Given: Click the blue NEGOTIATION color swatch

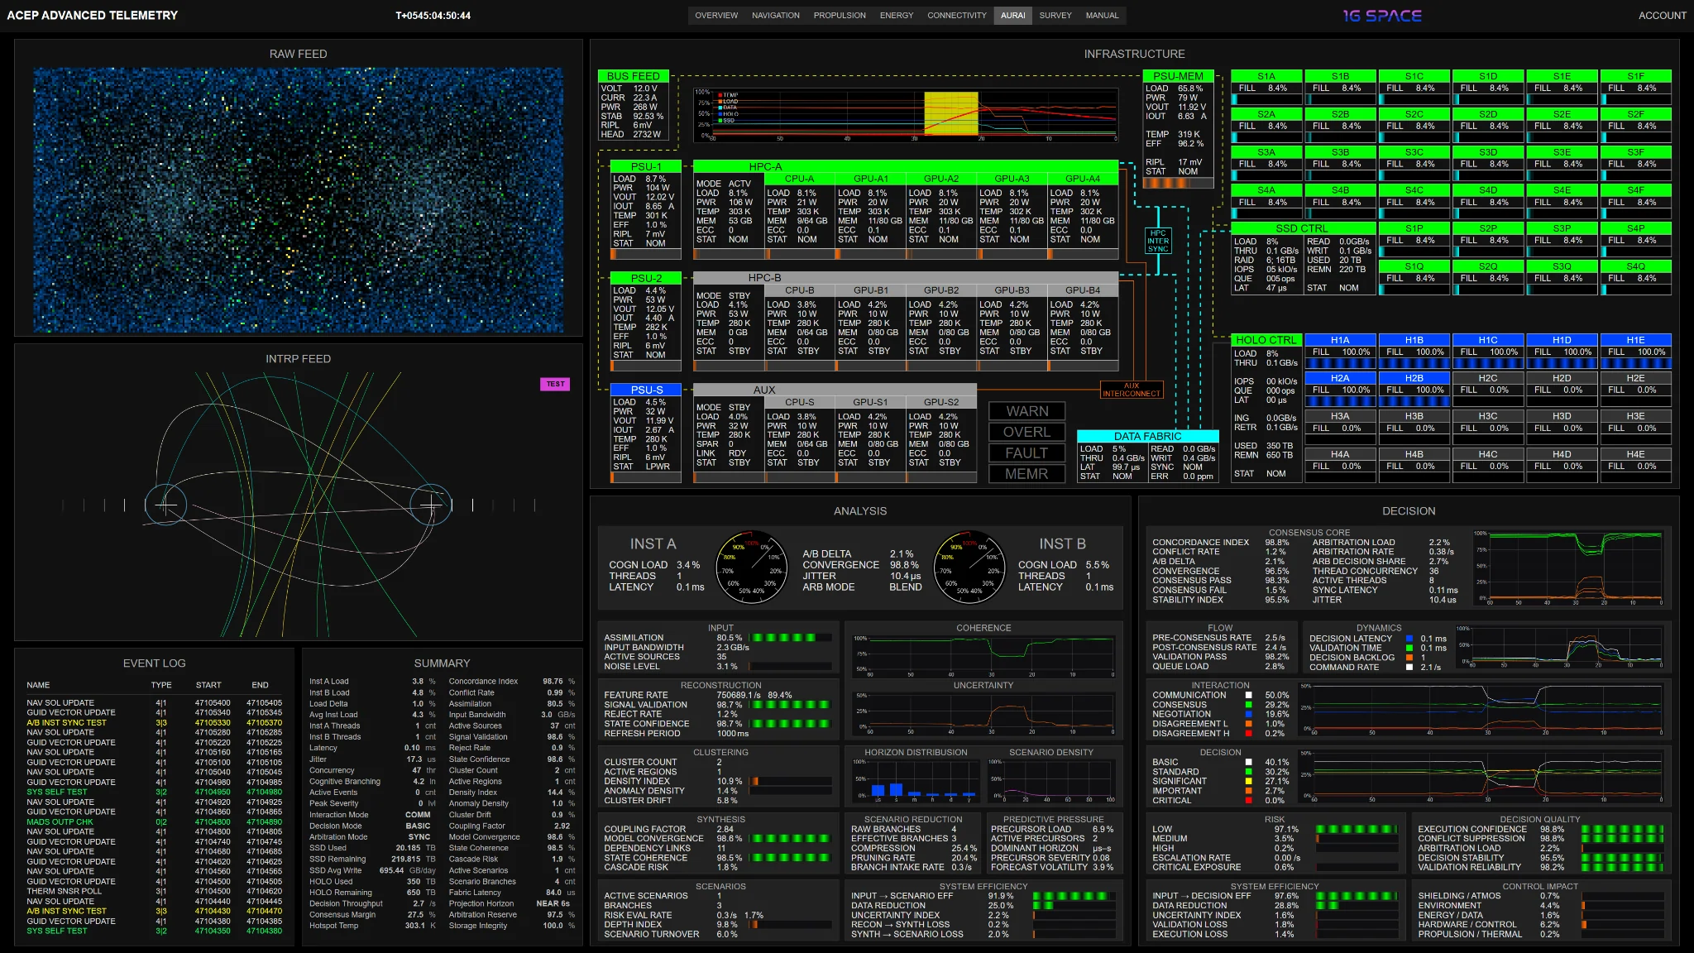Looking at the screenshot, I should pos(1248,714).
